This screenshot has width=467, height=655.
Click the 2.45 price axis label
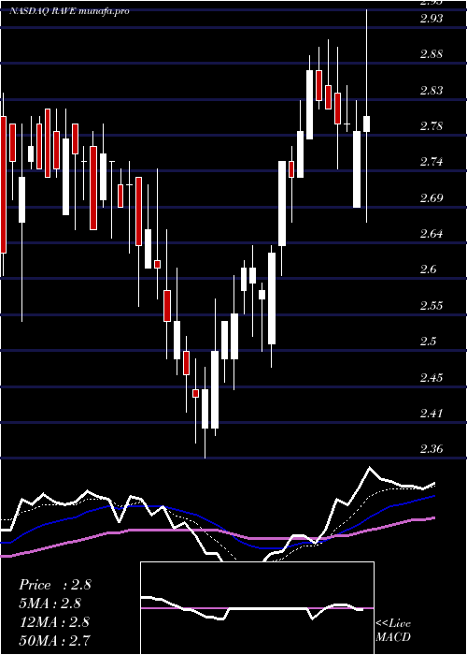tap(432, 378)
